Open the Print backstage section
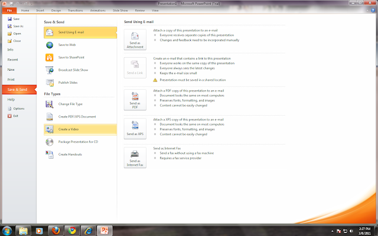Viewport: 378px width, 236px height. pos(19,80)
